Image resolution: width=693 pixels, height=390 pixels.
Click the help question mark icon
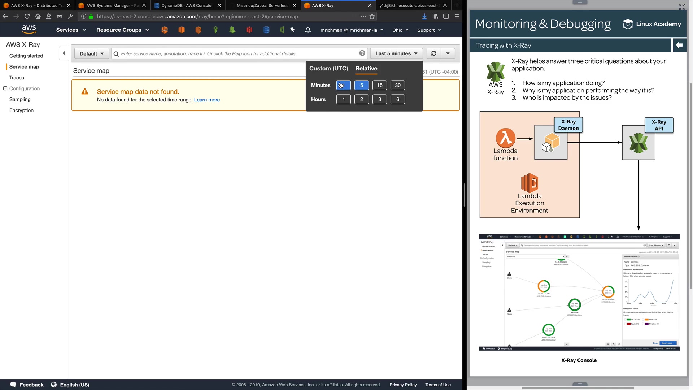362,53
